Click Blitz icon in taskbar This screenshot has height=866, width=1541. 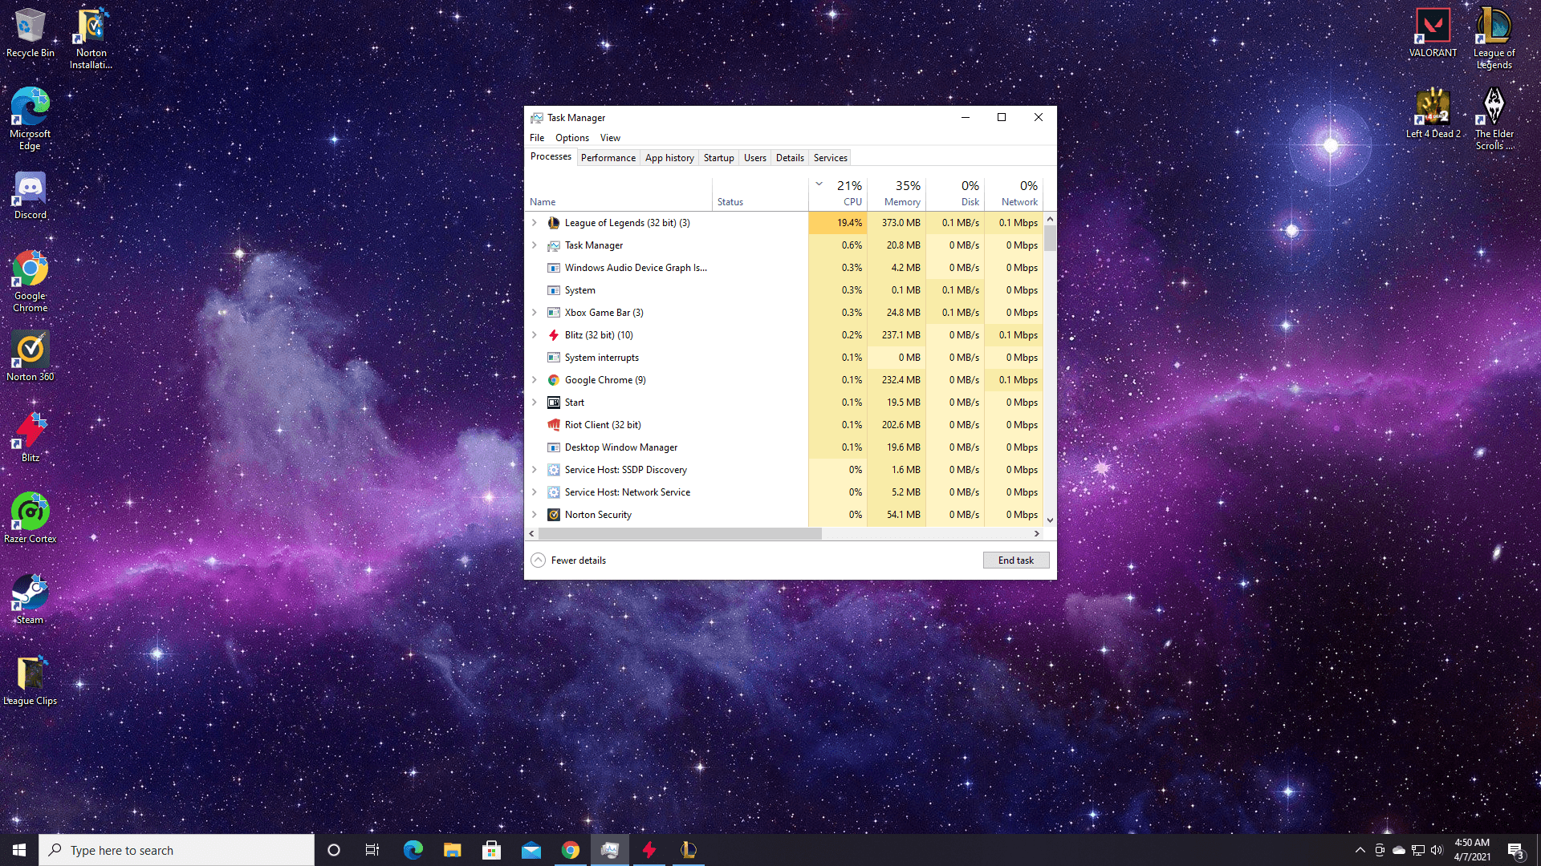pyautogui.click(x=649, y=850)
